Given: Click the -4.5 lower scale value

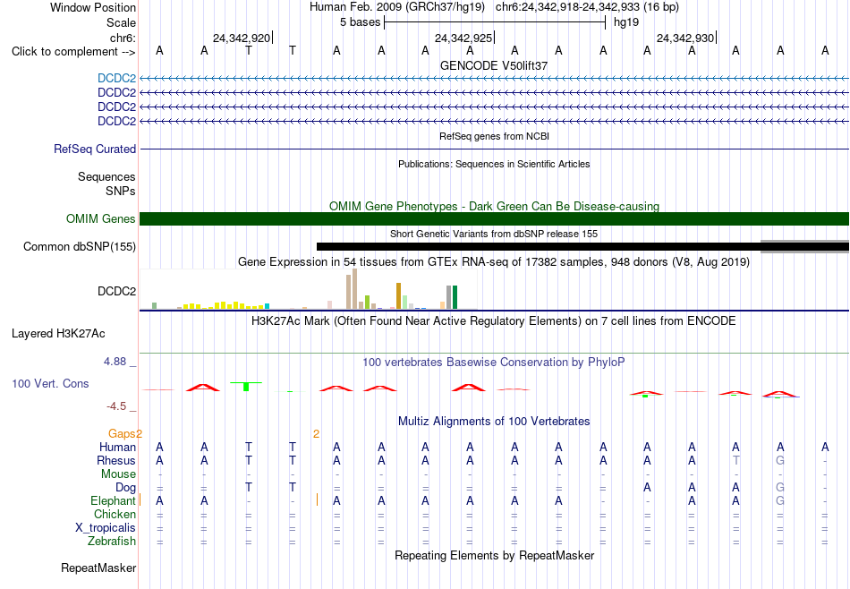Looking at the screenshot, I should pyautogui.click(x=116, y=406).
